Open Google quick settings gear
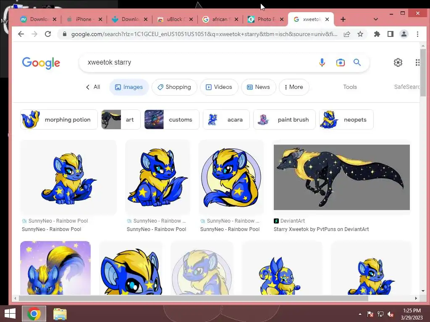Viewport: 430px width, 322px height. [x=398, y=62]
